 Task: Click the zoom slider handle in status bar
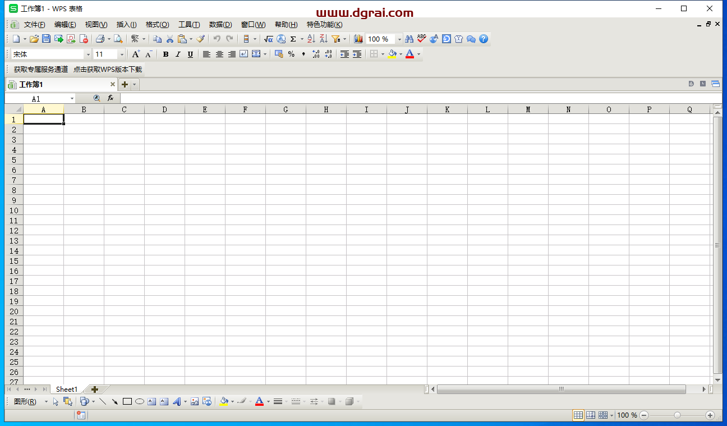pyautogui.click(x=677, y=415)
